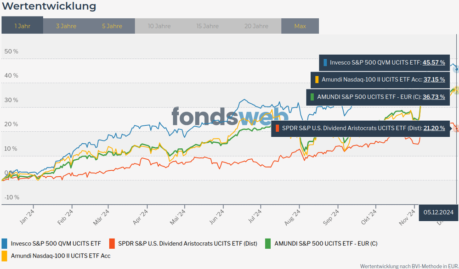Switch to the 5 Jahre tab
This screenshot has width=459, height=269.
point(112,26)
